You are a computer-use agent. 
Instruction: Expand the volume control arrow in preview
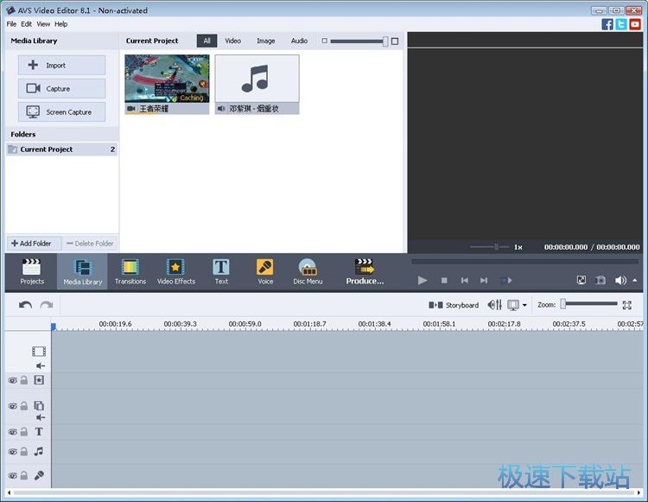635,280
